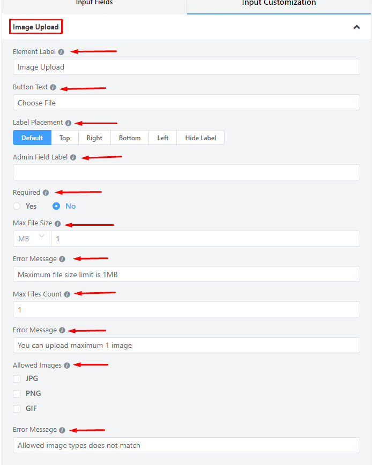This screenshot has width=372, height=465.
Task: Select the Yes radio button for Required
Action: pos(17,206)
